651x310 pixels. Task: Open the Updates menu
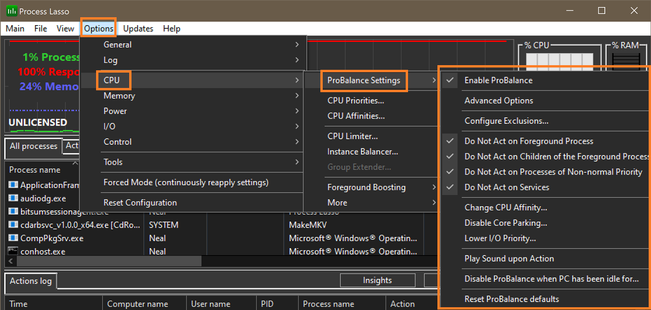pyautogui.click(x=138, y=28)
